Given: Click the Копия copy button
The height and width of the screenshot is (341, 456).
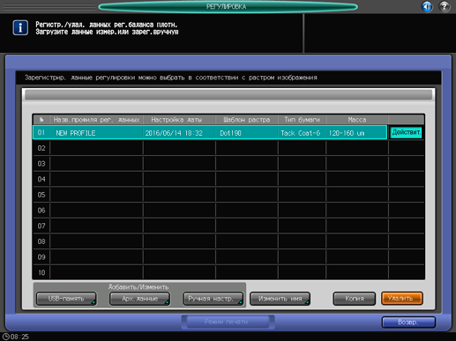Looking at the screenshot, I should pos(354,299).
